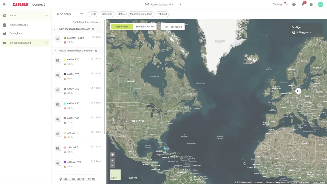This screenshot has width=327, height=184.
Task: Open the Training 1 account dropdown
Action: [x=281, y=4]
